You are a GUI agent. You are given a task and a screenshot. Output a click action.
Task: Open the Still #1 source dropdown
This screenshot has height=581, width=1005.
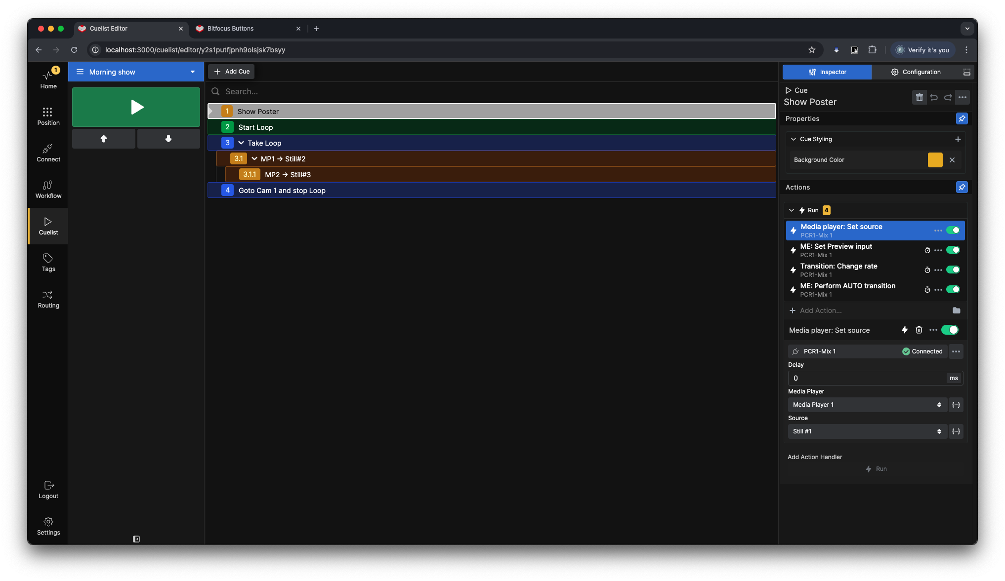pyautogui.click(x=867, y=431)
